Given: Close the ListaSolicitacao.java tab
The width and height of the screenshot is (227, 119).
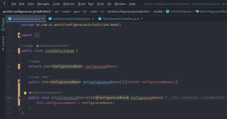Looking at the screenshot, I should pyautogui.click(x=43, y=18).
